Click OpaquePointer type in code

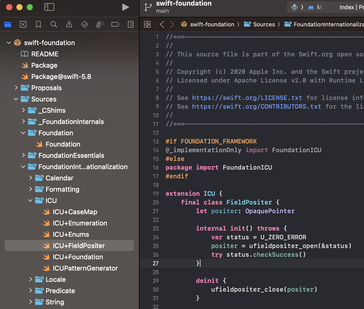click(x=270, y=211)
